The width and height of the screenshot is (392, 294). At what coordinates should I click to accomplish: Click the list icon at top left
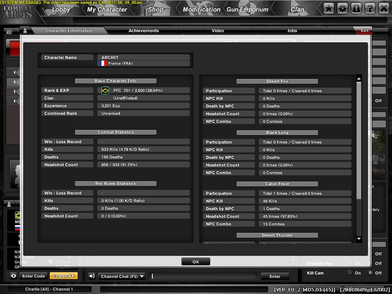(x=9, y=32)
